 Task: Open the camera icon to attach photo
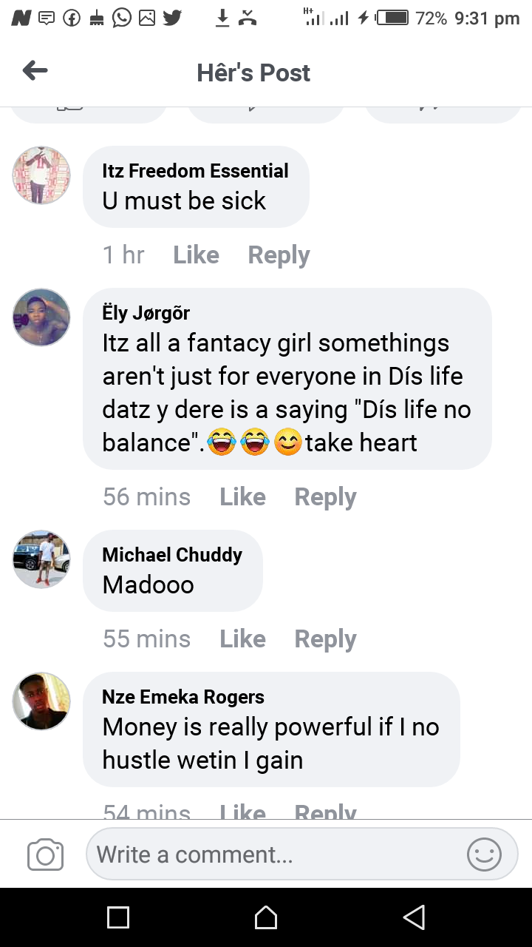tap(45, 855)
